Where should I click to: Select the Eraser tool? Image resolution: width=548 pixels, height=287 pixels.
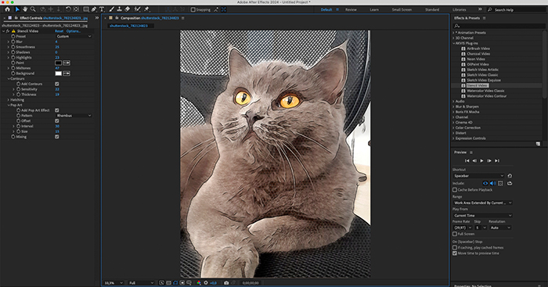[x=127, y=9]
